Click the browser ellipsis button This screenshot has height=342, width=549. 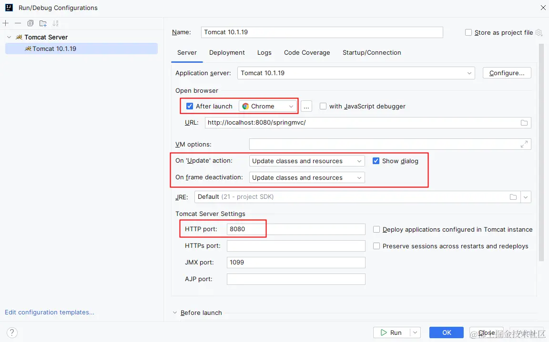pyautogui.click(x=306, y=106)
